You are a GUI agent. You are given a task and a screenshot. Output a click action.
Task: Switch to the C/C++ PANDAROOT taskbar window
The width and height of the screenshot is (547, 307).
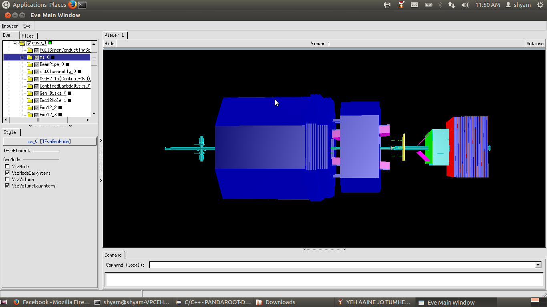[x=213, y=302]
